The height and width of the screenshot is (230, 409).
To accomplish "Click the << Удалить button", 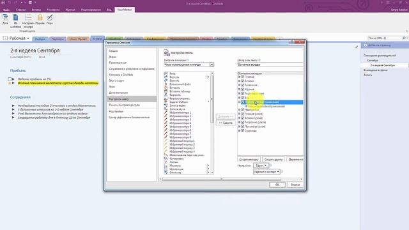I will pyautogui.click(x=226, y=123).
